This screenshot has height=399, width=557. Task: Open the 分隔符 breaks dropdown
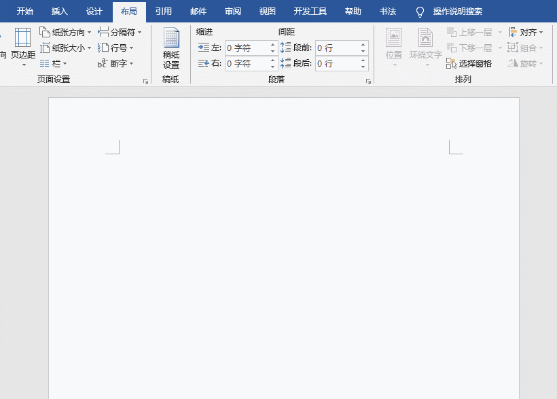pyautogui.click(x=120, y=32)
